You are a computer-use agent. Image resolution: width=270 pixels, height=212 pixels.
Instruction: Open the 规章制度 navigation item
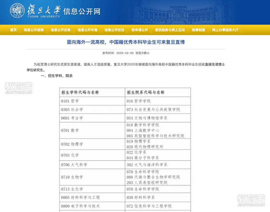coord(198,30)
